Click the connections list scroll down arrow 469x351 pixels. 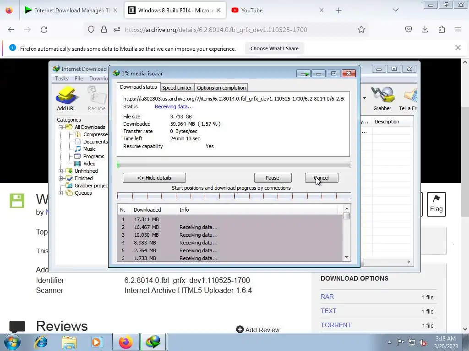[347, 257]
